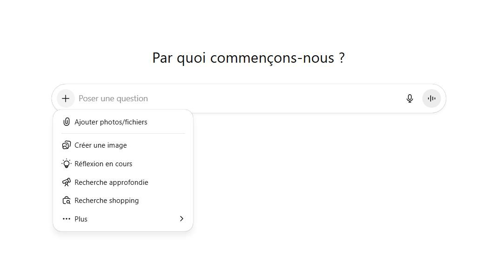
Task: Turn on Recherche shopping mode
Action: (x=107, y=200)
